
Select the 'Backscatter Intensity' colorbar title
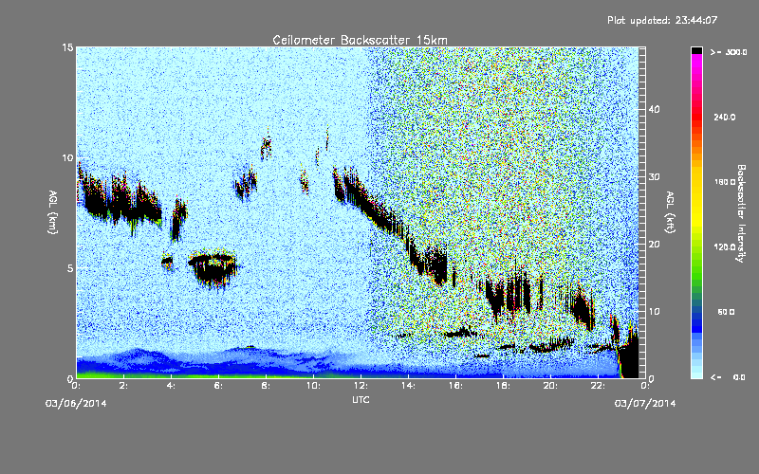pos(741,213)
